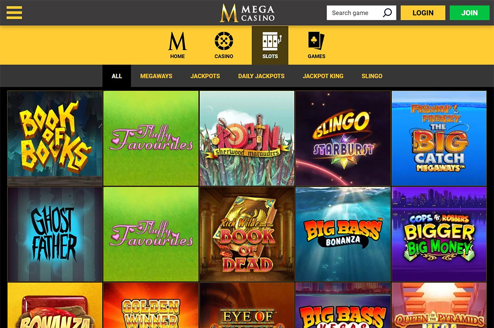
Task: Select the Jackpot King tab
Action: (323, 76)
